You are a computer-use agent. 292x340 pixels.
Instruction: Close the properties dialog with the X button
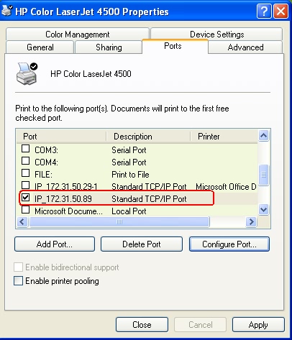click(x=280, y=12)
